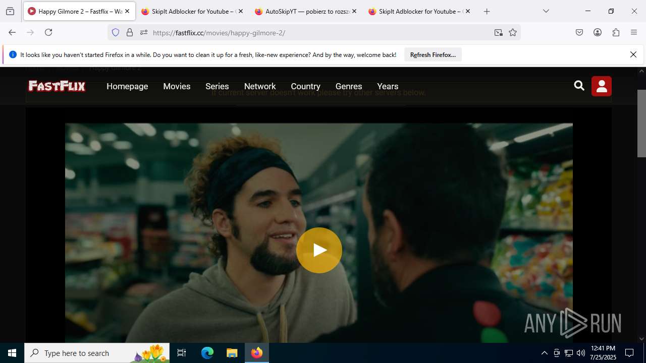
Task: Dismiss the Firefox refresh notification bar
Action: tap(633, 54)
